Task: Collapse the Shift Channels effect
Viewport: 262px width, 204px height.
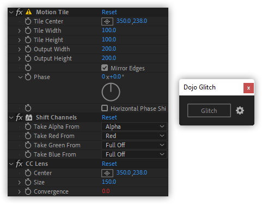Action: (11, 118)
